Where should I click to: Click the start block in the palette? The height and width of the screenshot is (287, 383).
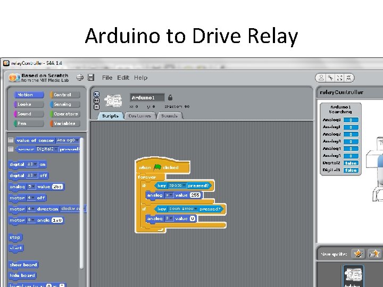(15, 248)
